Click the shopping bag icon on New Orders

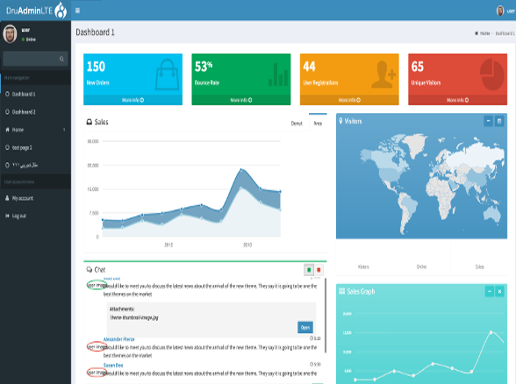tap(167, 75)
